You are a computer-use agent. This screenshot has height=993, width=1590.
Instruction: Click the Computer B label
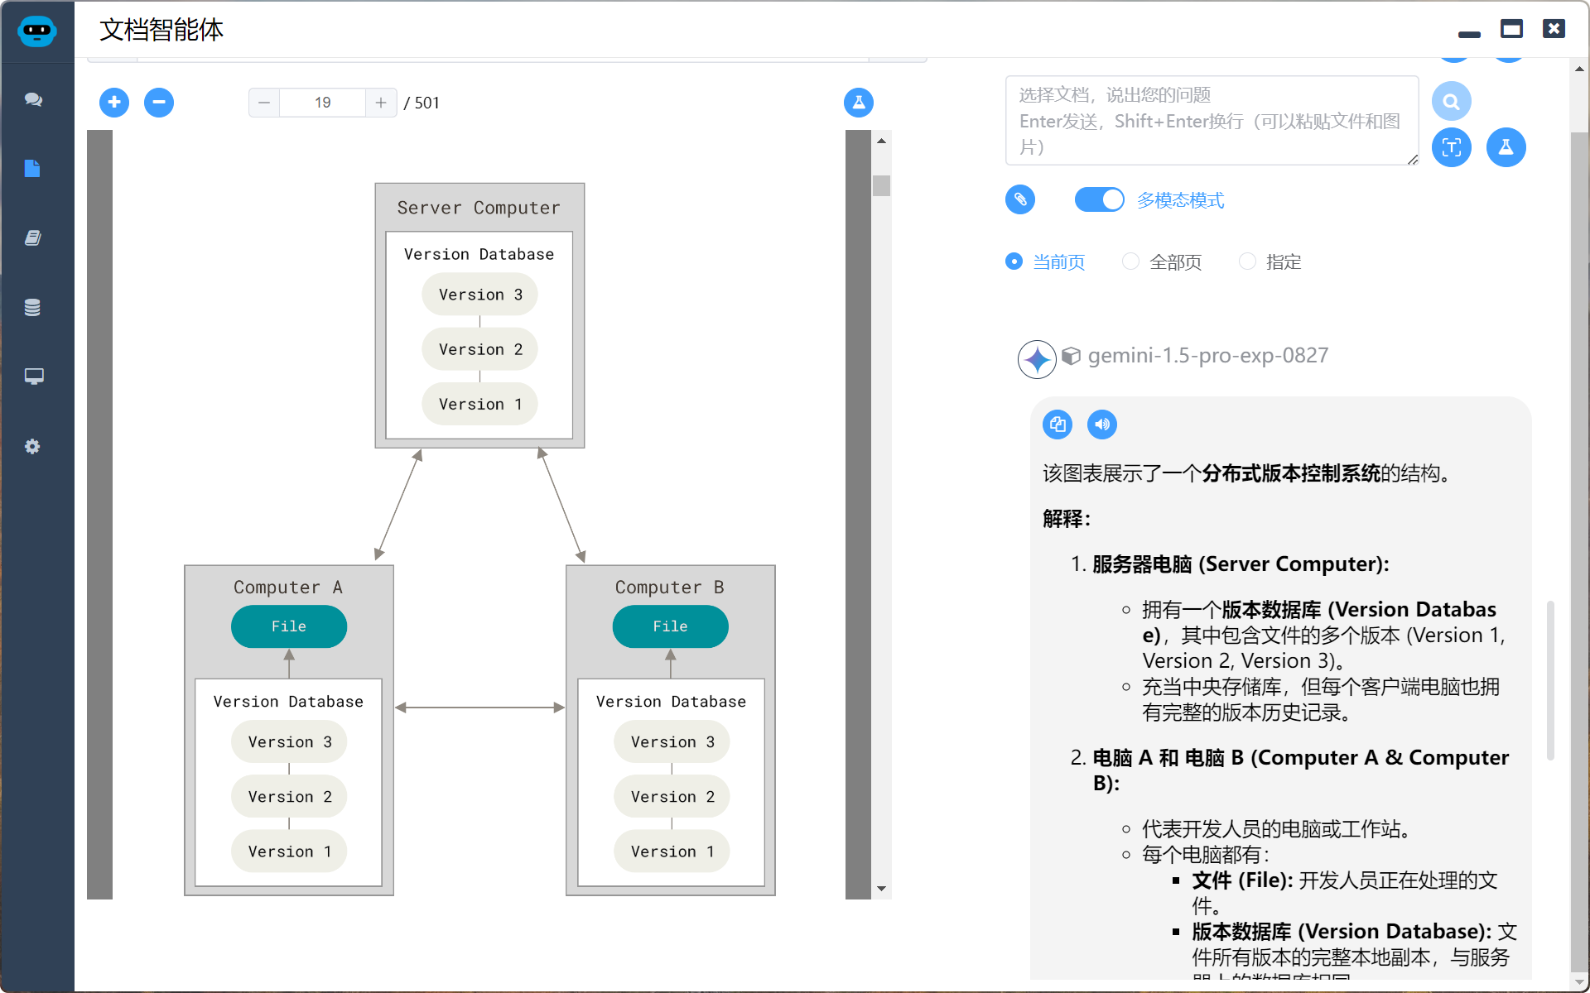click(670, 588)
